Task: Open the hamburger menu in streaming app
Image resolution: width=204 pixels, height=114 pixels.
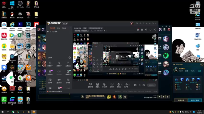Action: coord(147,23)
